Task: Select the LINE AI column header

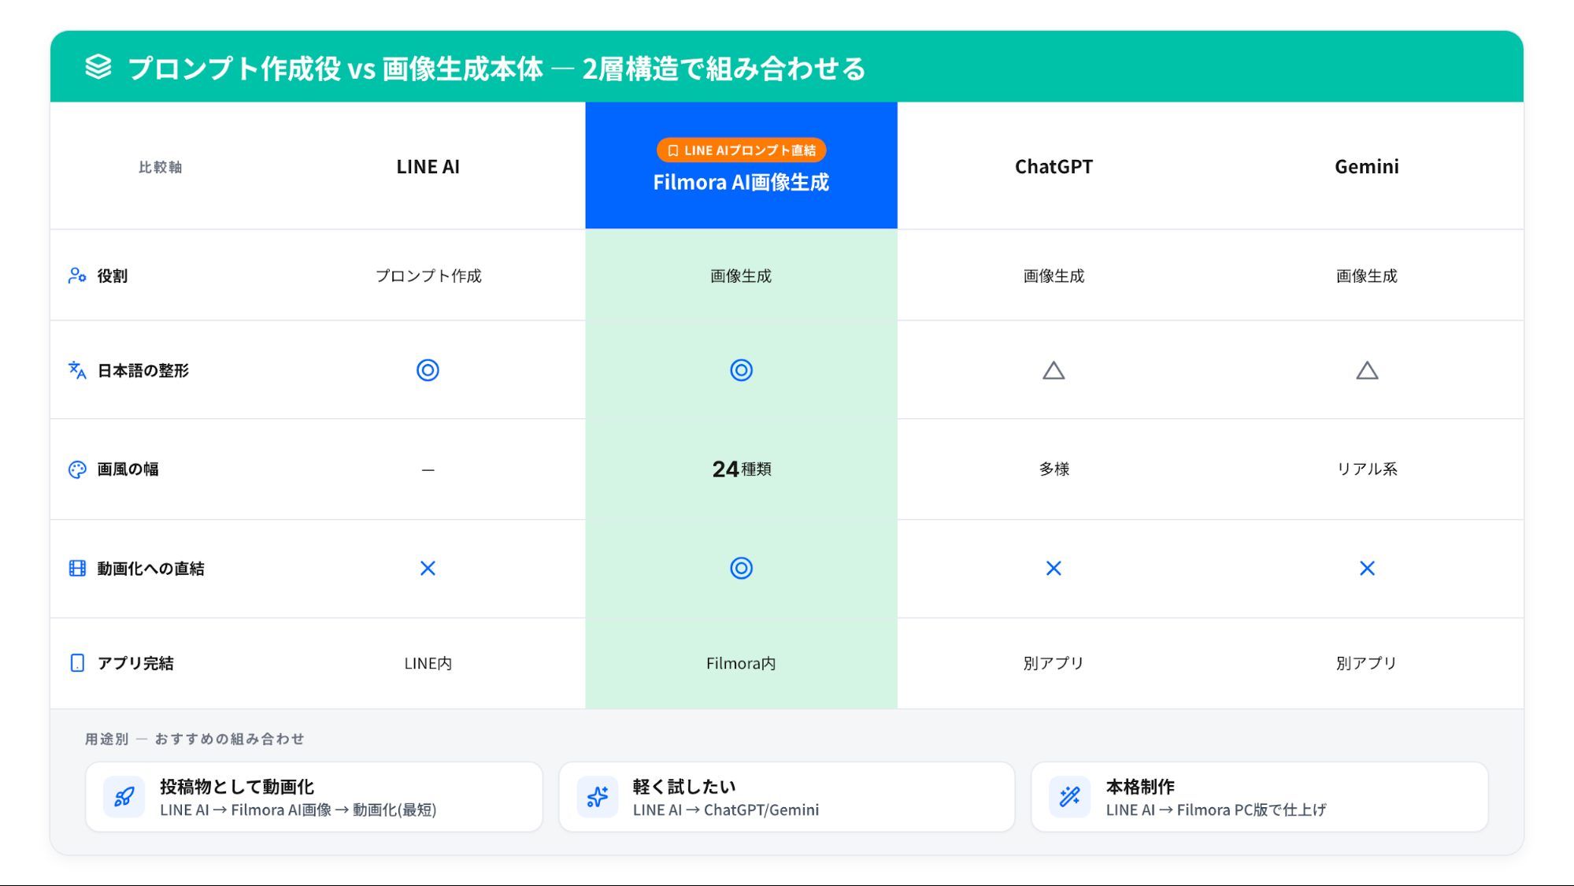Action: pyautogui.click(x=428, y=167)
